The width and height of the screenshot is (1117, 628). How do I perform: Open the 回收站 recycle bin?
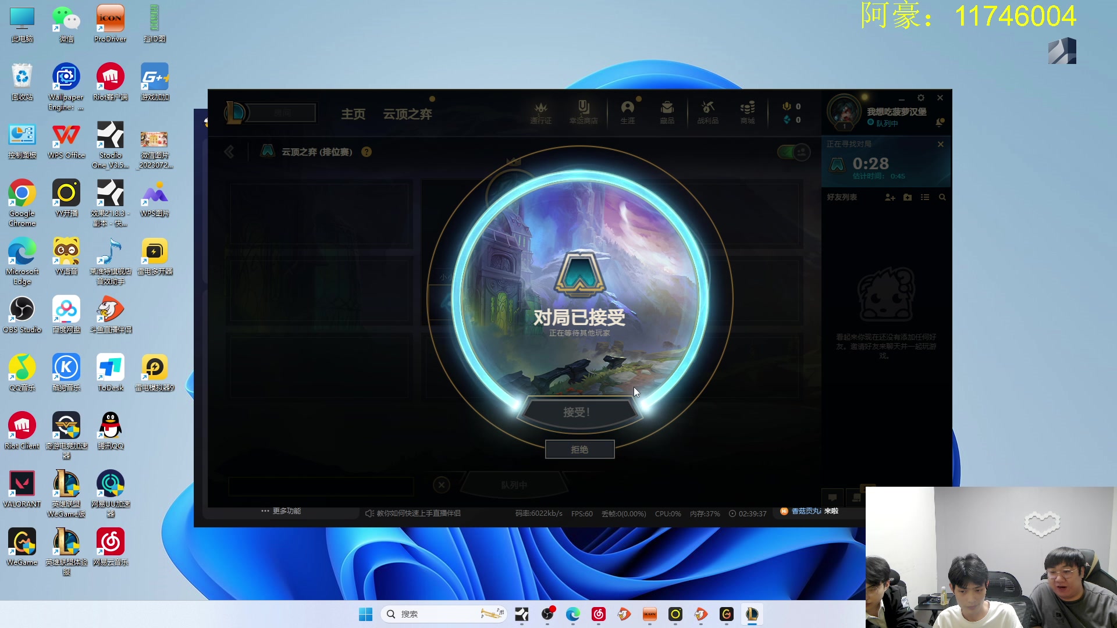pyautogui.click(x=22, y=82)
